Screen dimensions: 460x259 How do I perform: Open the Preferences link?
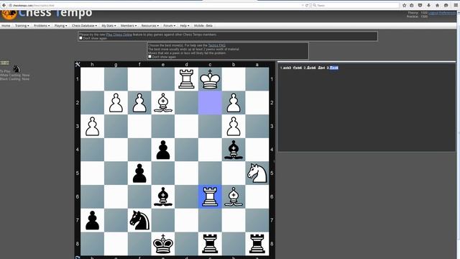pyautogui.click(x=447, y=13)
